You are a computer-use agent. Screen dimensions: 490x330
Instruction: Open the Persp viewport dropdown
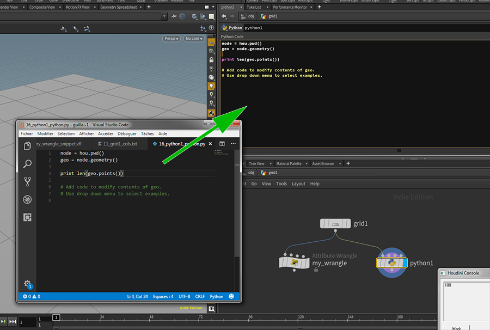point(170,39)
